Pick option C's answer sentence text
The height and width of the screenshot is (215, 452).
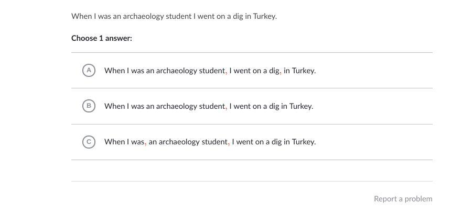(x=210, y=142)
